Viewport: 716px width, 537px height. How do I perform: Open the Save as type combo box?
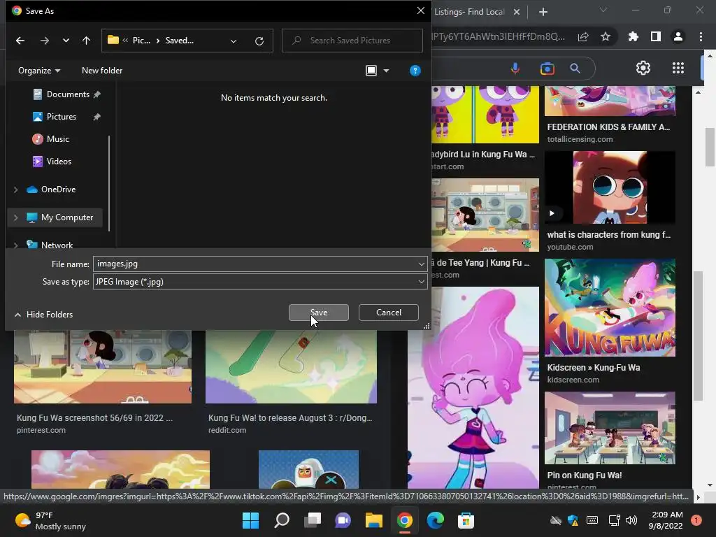(260, 282)
